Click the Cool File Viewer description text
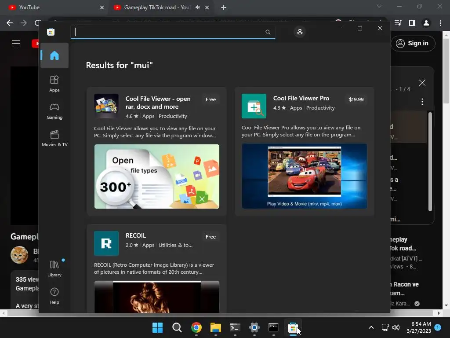The width and height of the screenshot is (450, 338). (x=155, y=132)
